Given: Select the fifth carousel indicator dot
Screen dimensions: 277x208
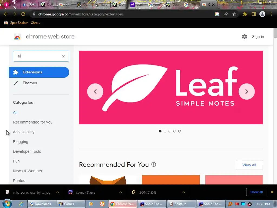Looking at the screenshot, I should pos(180,131).
